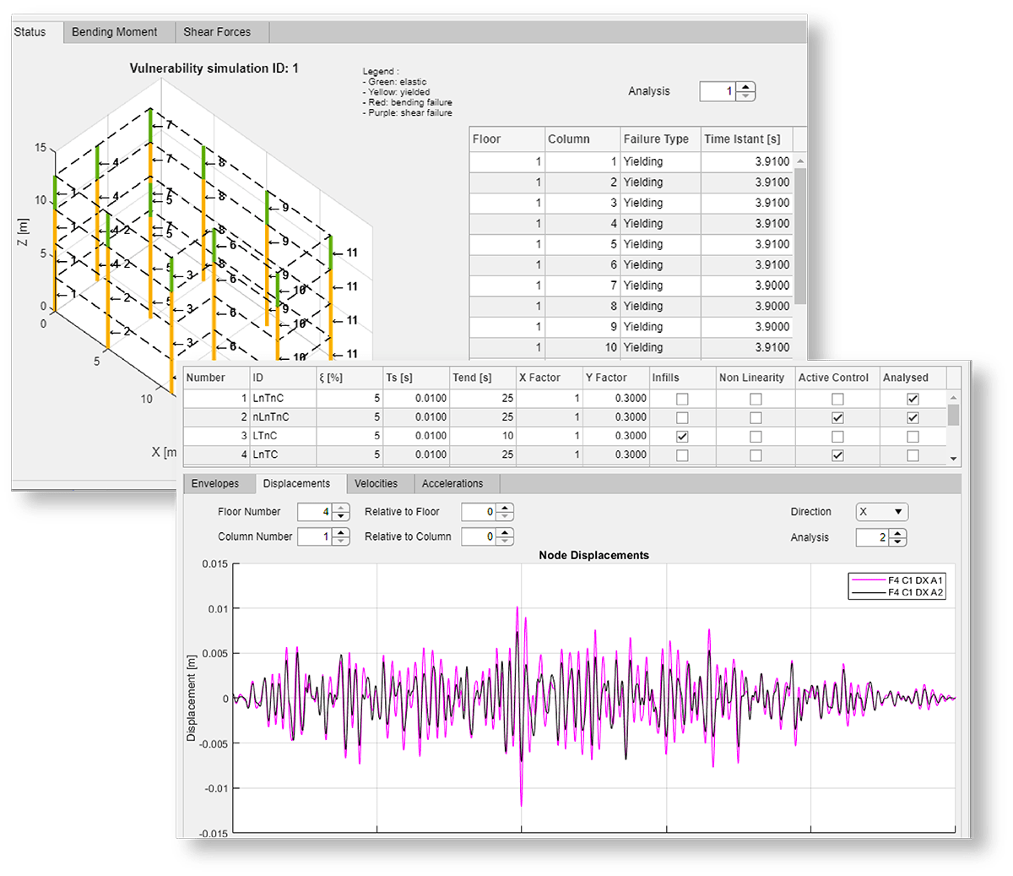Screen dimensions: 1013x876
Task: Enable Infills for row 4 LnTC
Action: (x=682, y=455)
